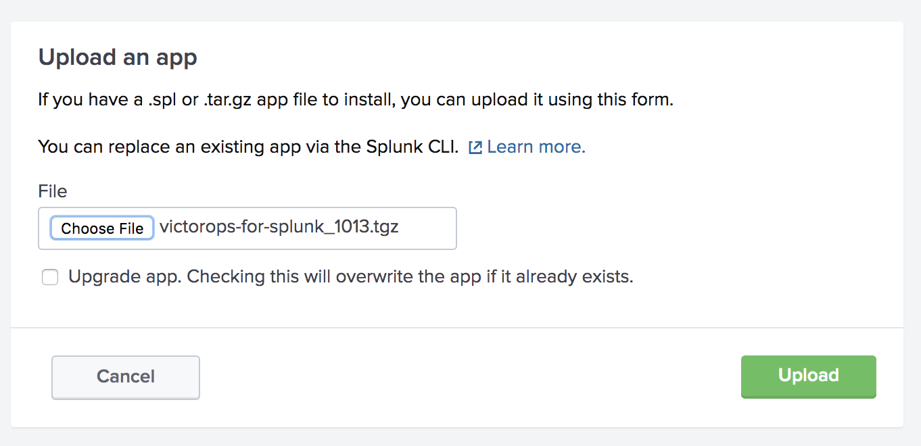
Task: Select the File field label
Action: [x=52, y=191]
